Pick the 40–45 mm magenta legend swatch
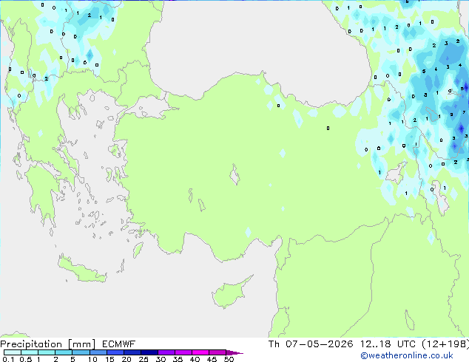This screenshot has height=362, width=469. pyautogui.click(x=200, y=352)
